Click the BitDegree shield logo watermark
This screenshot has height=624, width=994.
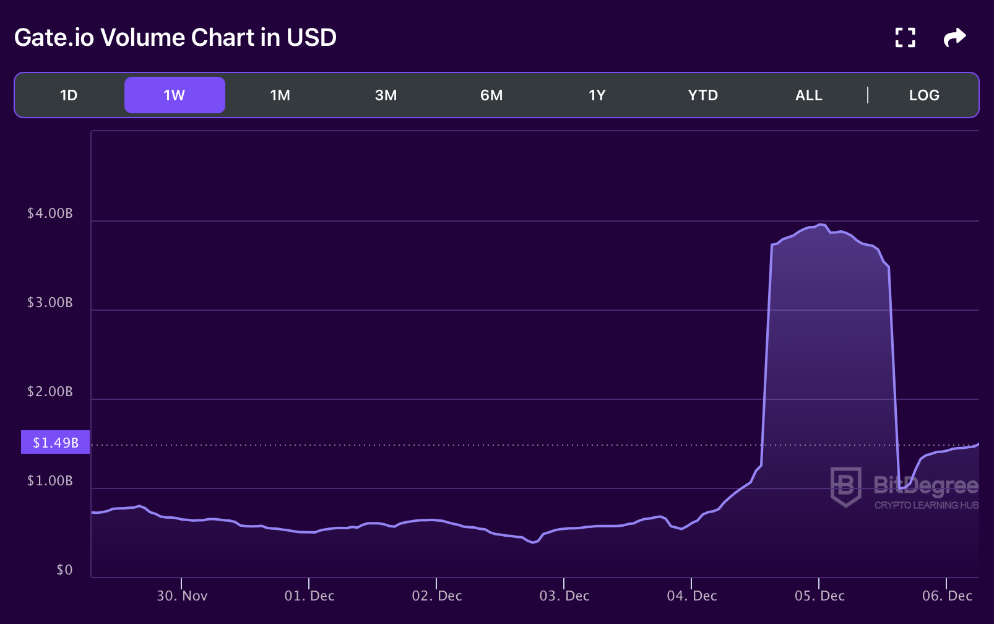(x=845, y=487)
